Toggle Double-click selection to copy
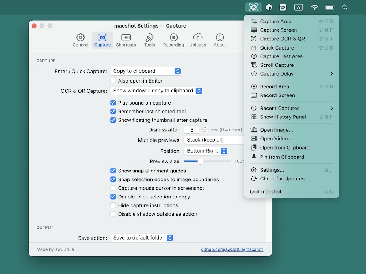This screenshot has height=274, width=366. click(x=113, y=197)
